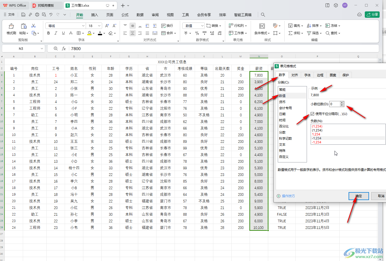Click the eraser clear-format icon

point(111,33)
